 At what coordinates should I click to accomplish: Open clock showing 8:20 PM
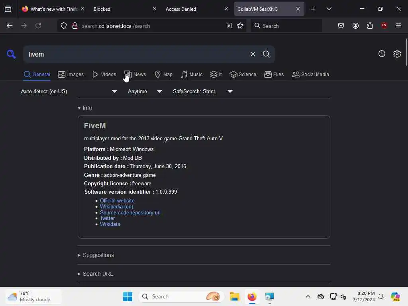(363, 296)
